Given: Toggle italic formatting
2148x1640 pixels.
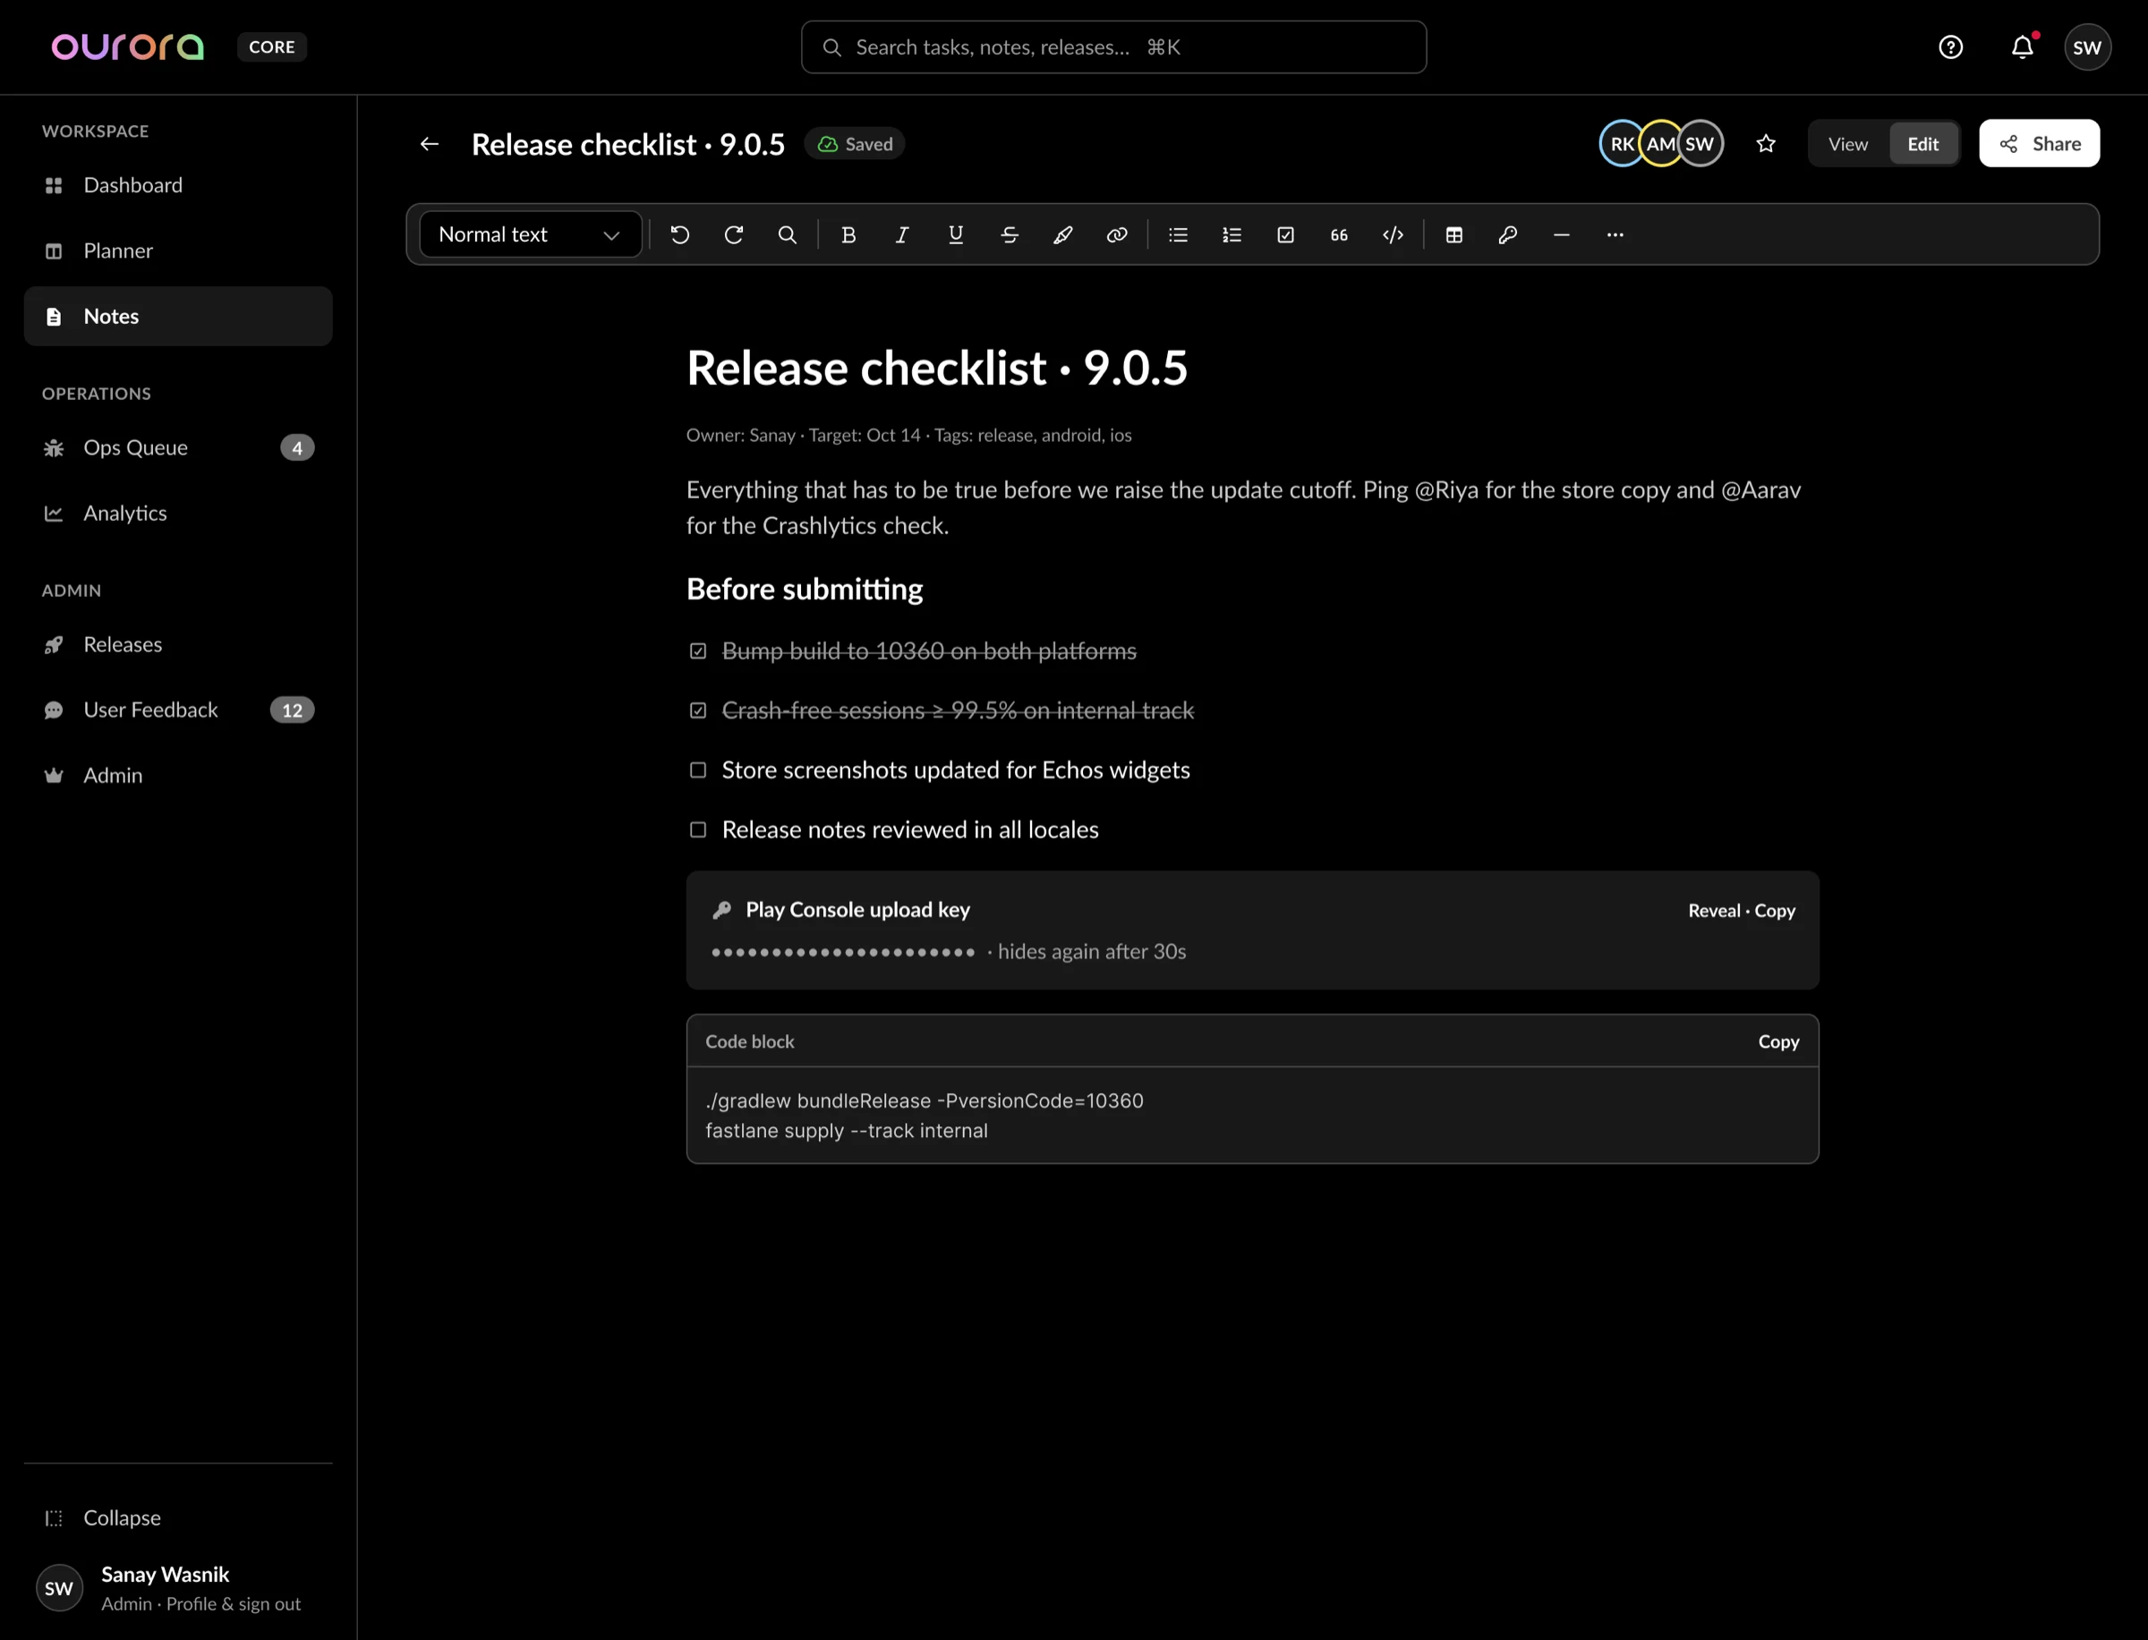Looking at the screenshot, I should (x=902, y=234).
